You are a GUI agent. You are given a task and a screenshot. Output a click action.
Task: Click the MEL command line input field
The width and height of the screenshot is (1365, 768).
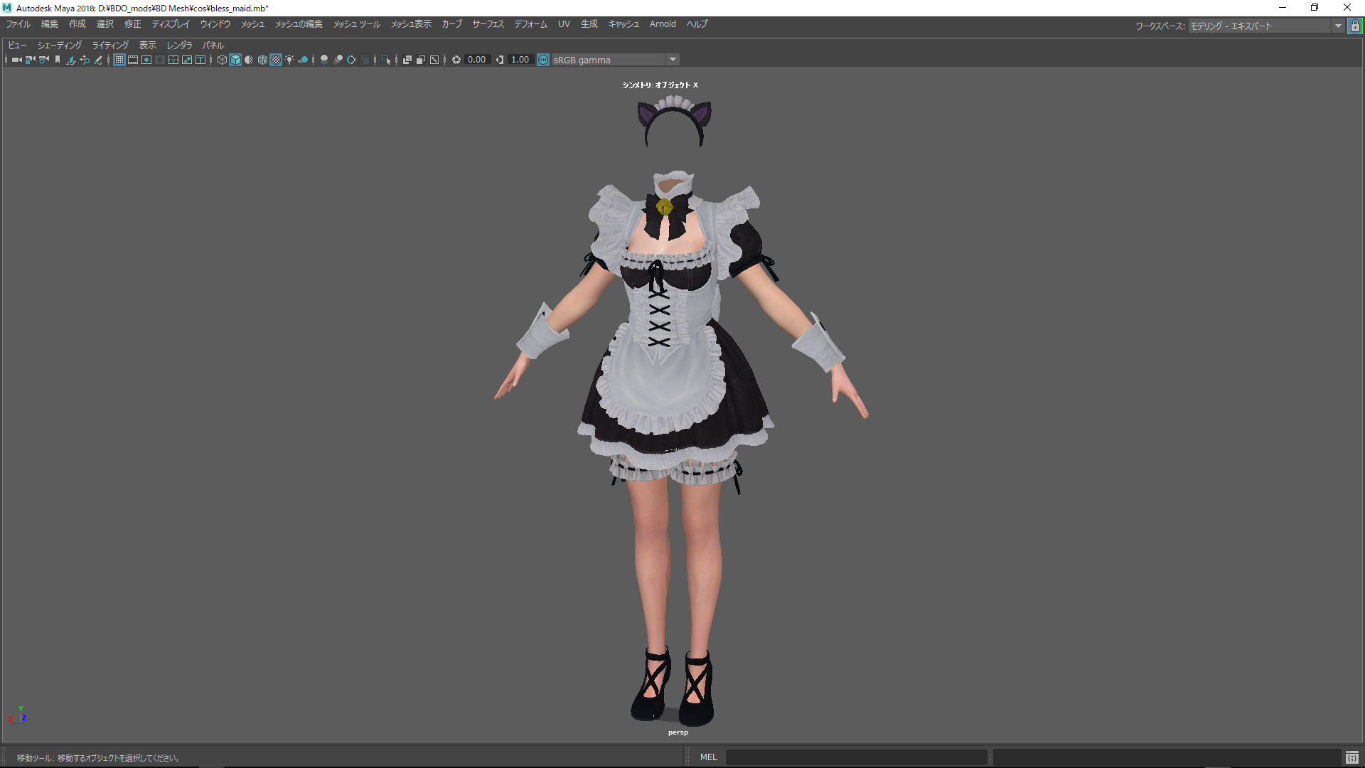click(856, 757)
